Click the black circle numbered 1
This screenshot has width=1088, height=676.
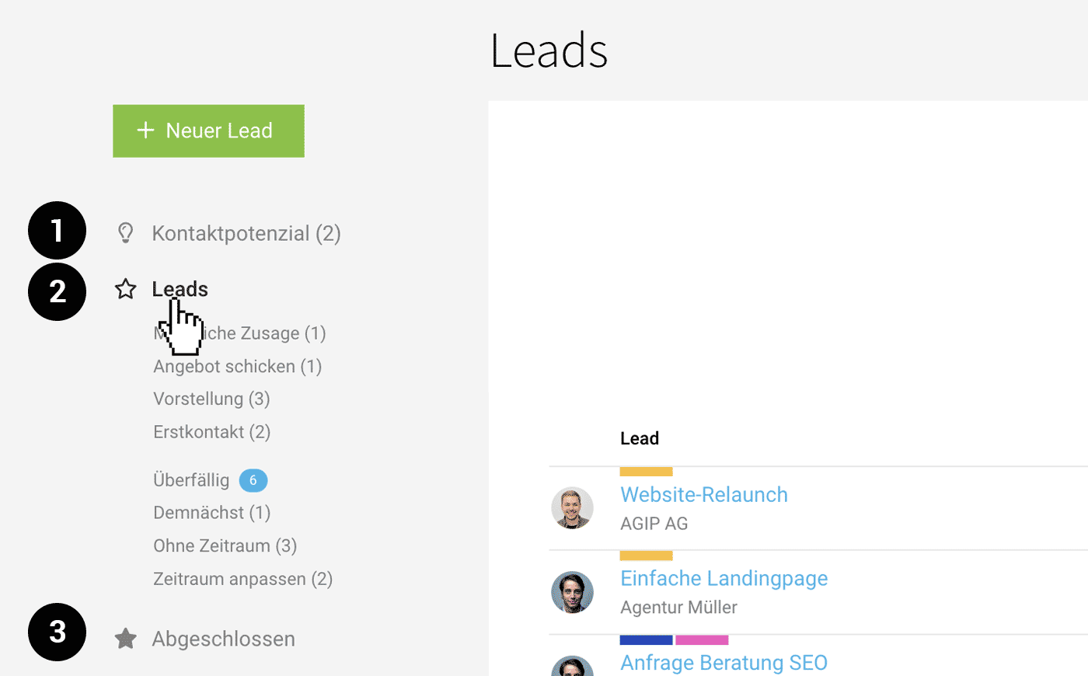click(x=57, y=230)
